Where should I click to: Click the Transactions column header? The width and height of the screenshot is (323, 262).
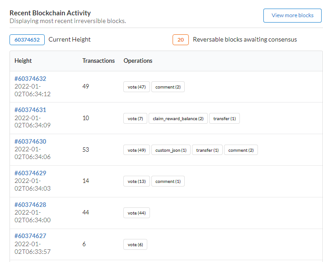point(98,61)
